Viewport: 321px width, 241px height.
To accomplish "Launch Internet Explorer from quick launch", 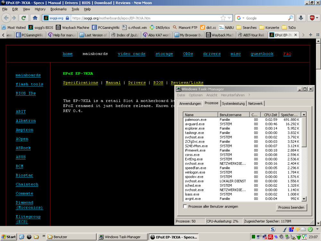I will point(22,237).
